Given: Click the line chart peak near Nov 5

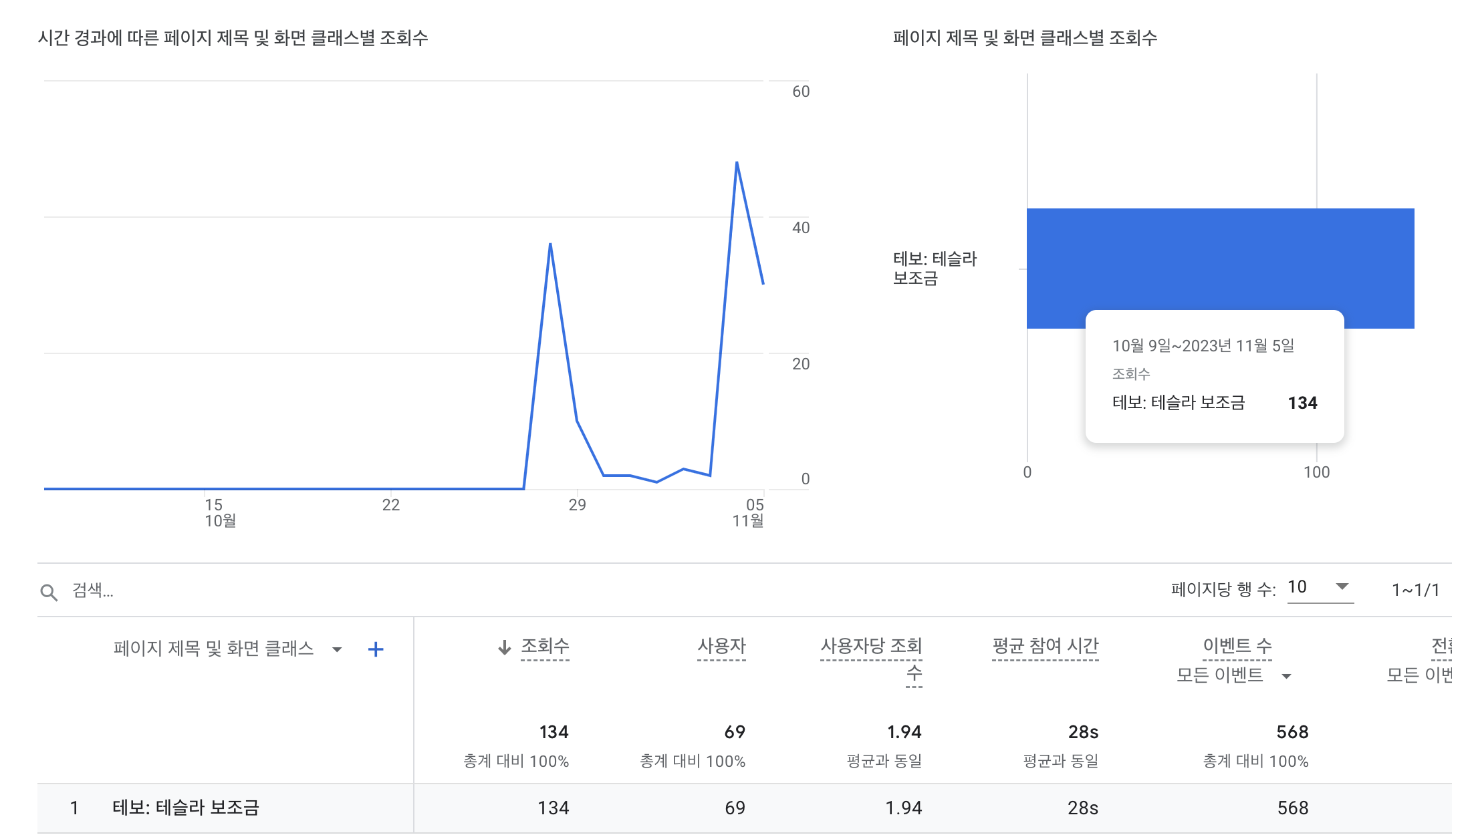Looking at the screenshot, I should [737, 162].
